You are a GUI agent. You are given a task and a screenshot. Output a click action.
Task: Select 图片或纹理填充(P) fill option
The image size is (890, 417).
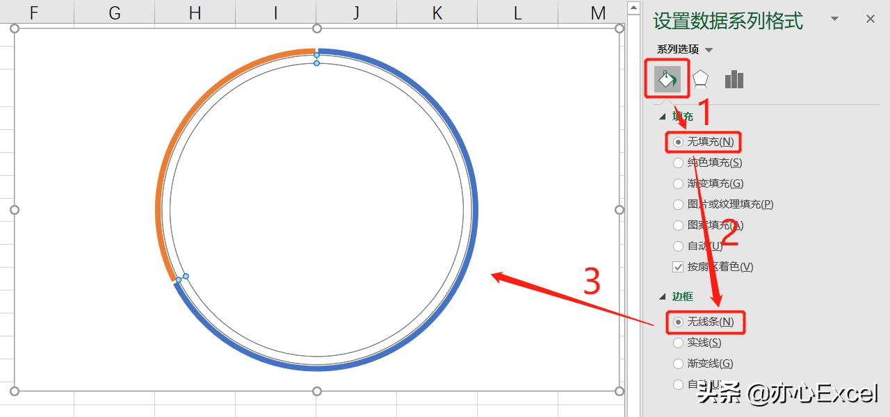click(x=678, y=204)
